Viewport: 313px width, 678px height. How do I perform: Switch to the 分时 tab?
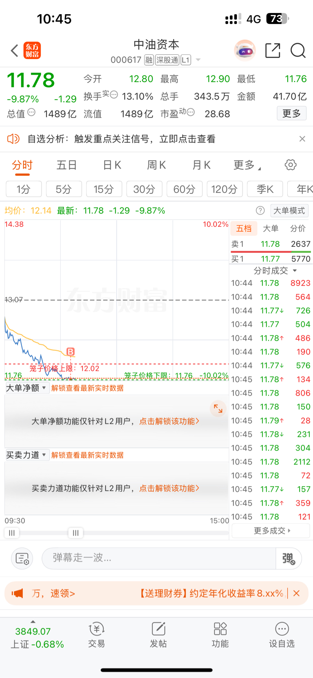pos(22,165)
